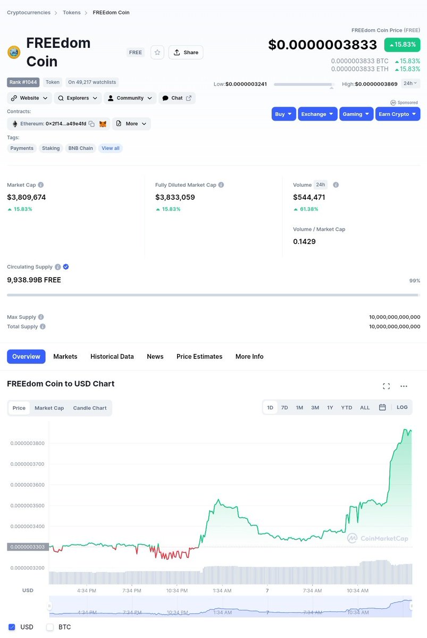The width and height of the screenshot is (427, 638).
Task: Click the low-high price range bar
Action: coord(303,84)
